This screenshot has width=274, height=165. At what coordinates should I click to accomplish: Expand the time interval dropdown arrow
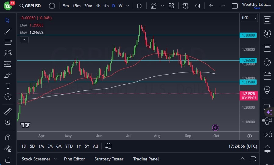pyautogui.click(x=127, y=6)
